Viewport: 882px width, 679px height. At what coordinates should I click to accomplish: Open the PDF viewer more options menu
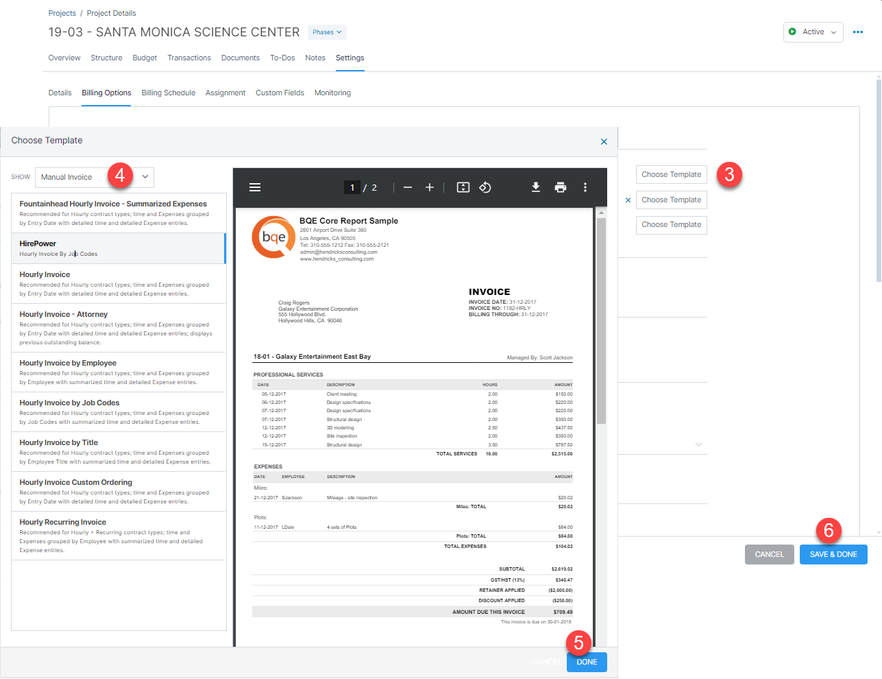click(585, 187)
